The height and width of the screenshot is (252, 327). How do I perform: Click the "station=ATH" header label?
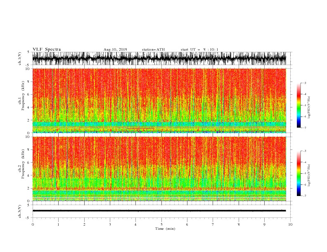pos(153,49)
